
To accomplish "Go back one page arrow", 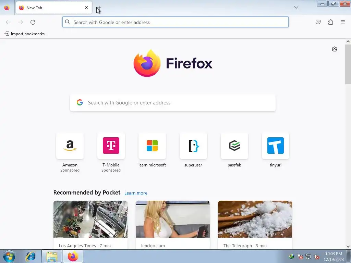I will (8, 22).
